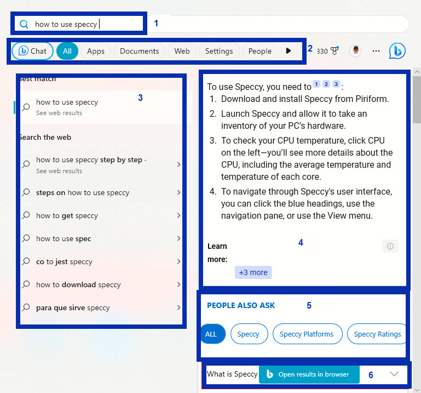Select the Speccy Platforms chip
Image resolution: width=421 pixels, height=393 pixels.
point(308,334)
